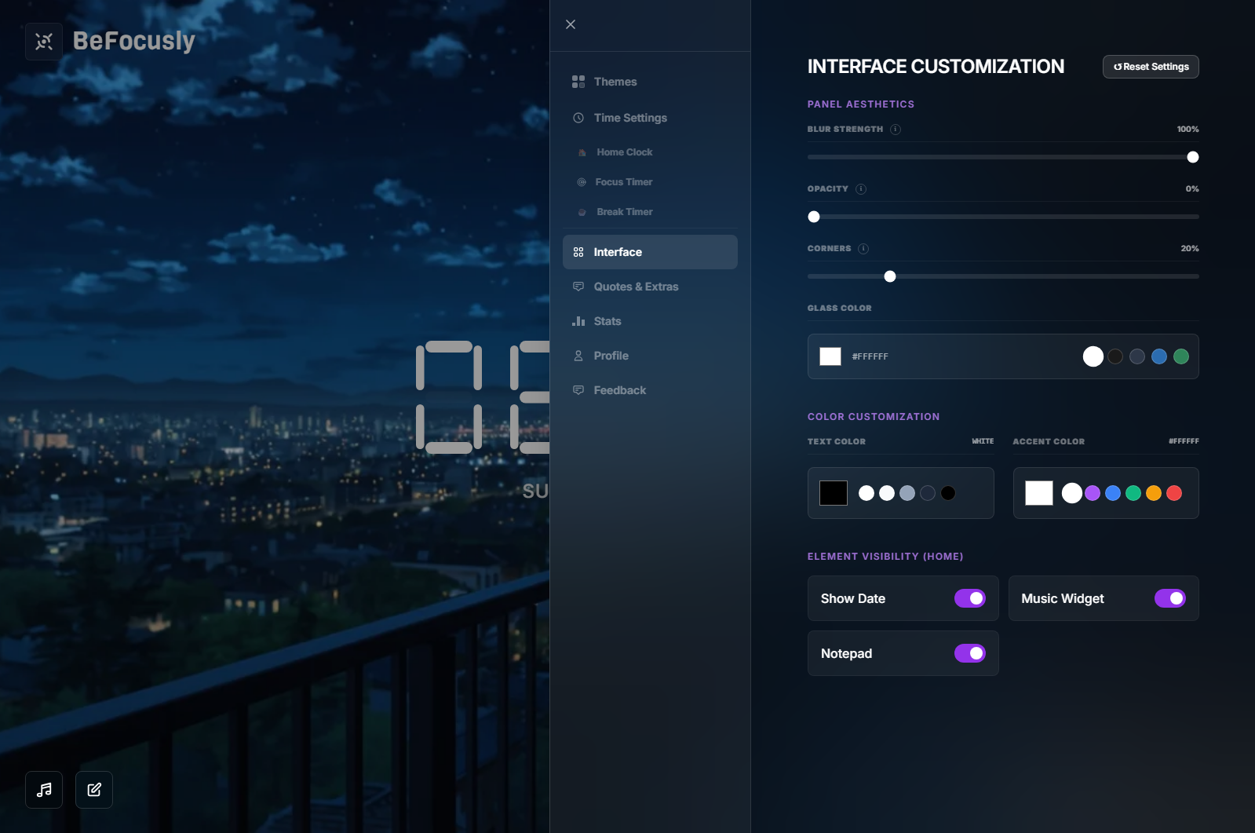Click the Stats bar chart icon
The width and height of the screenshot is (1255, 833).
[578, 321]
